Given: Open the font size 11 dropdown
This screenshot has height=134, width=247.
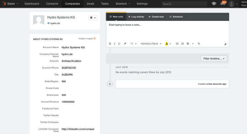Looking at the screenshot, I should [x=133, y=44].
